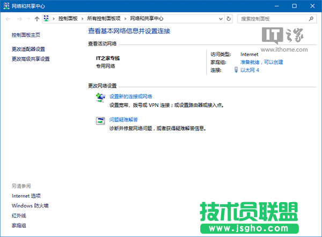Expand the chevron after 所有控制面板项 breadcrumb
Image resolution: width=322 pixels, height=237 pixels.
[x=125, y=19]
